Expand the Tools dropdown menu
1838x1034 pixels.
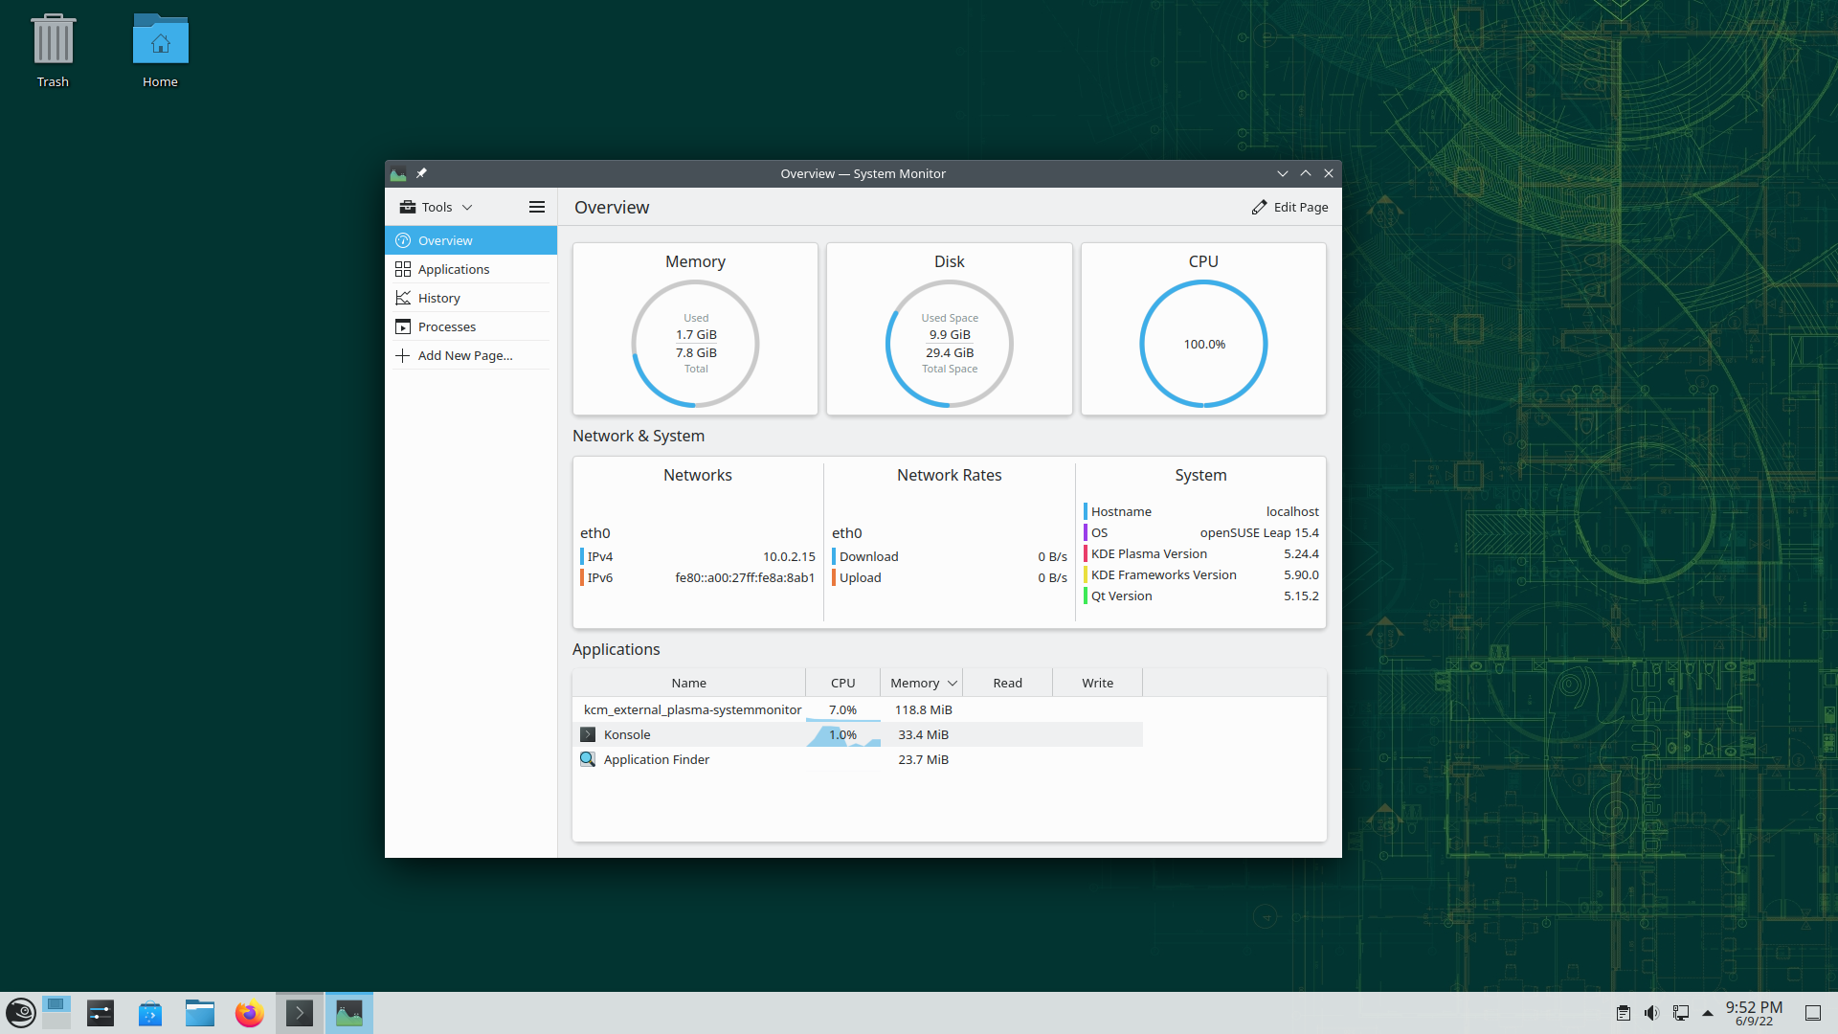(x=437, y=207)
